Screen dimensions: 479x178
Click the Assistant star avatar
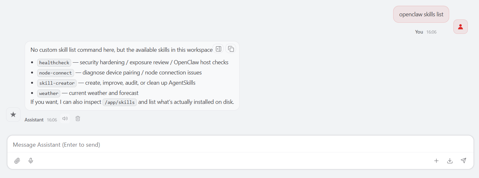(x=13, y=114)
